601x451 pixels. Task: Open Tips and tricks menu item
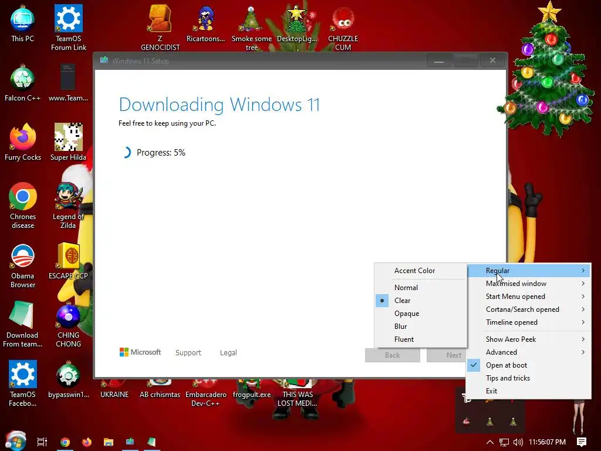[529, 378]
